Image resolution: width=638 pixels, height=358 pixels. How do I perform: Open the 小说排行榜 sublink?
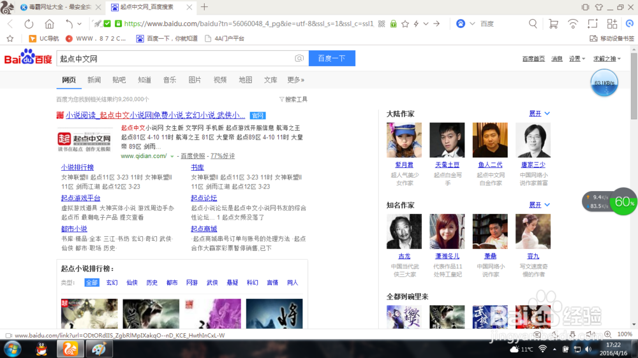tap(77, 168)
